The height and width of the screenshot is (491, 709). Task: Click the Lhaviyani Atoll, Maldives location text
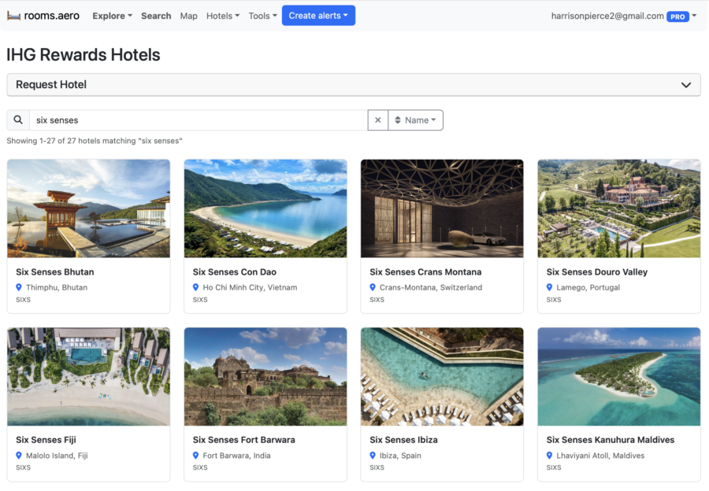[600, 456]
